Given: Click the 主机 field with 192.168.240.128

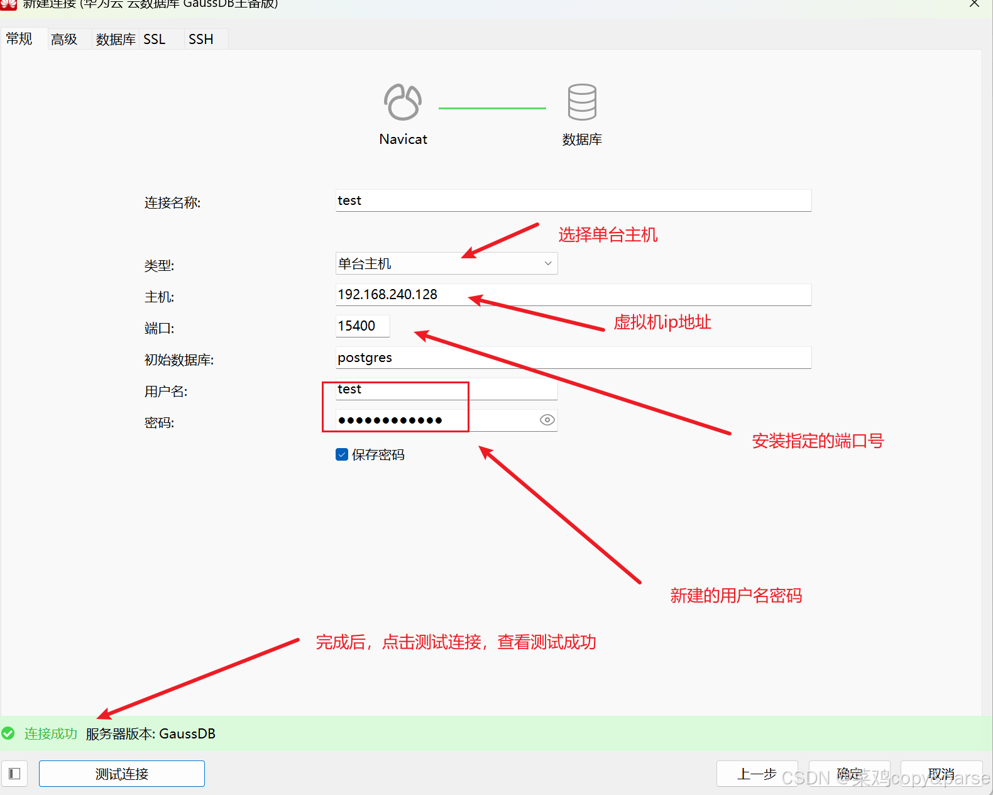Looking at the screenshot, I should click(574, 295).
